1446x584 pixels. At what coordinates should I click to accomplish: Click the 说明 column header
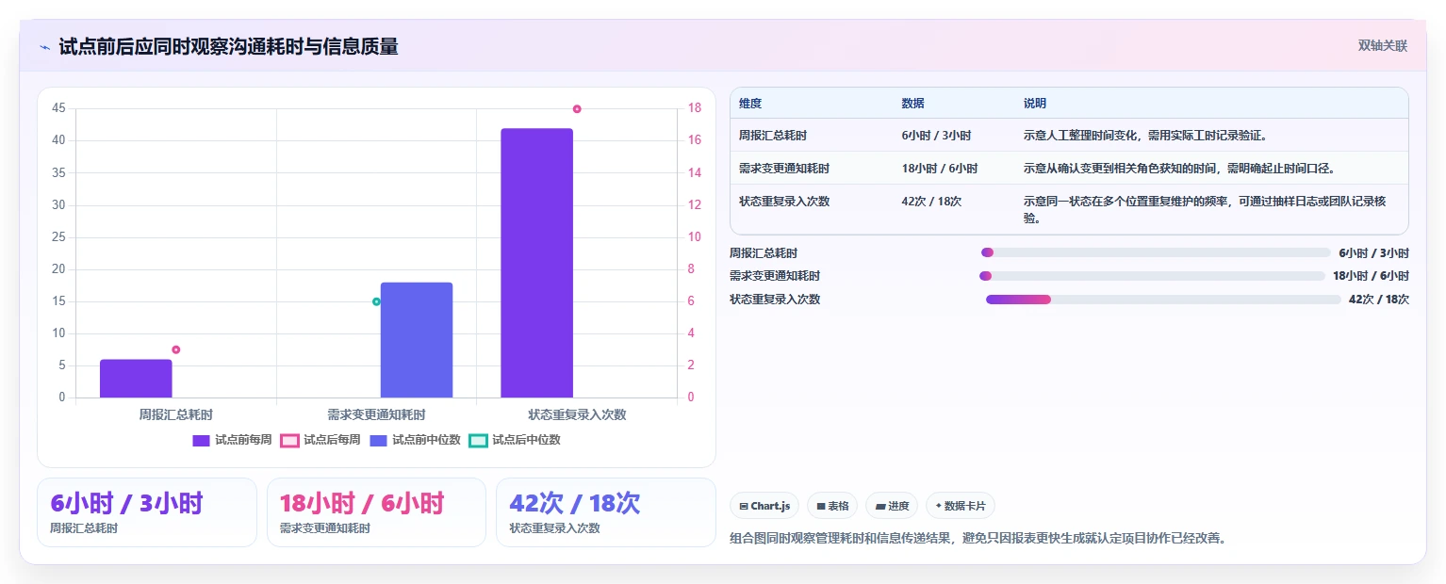point(1035,103)
